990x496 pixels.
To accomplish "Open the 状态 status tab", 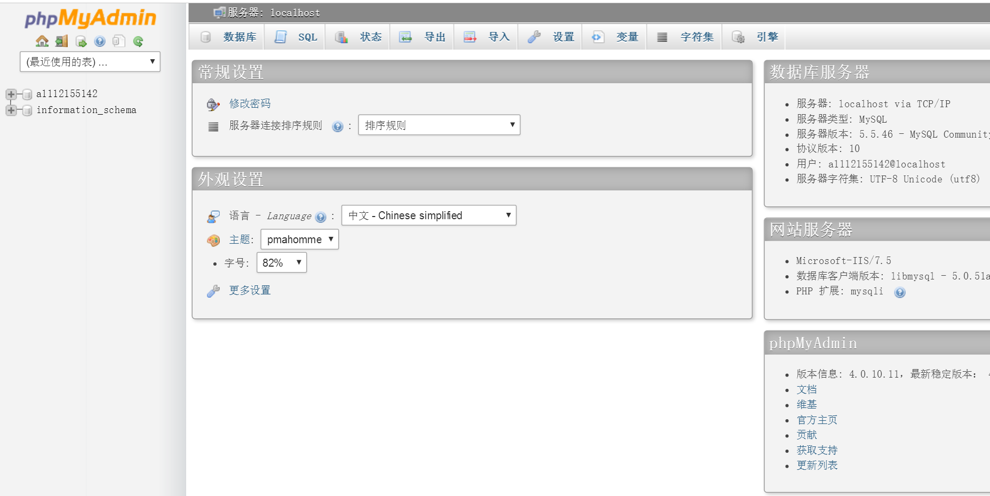I will (x=358, y=37).
